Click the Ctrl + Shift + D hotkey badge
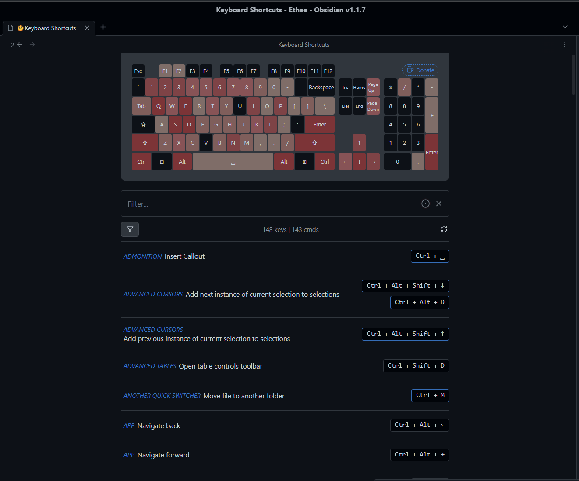The height and width of the screenshot is (481, 579). coord(416,366)
